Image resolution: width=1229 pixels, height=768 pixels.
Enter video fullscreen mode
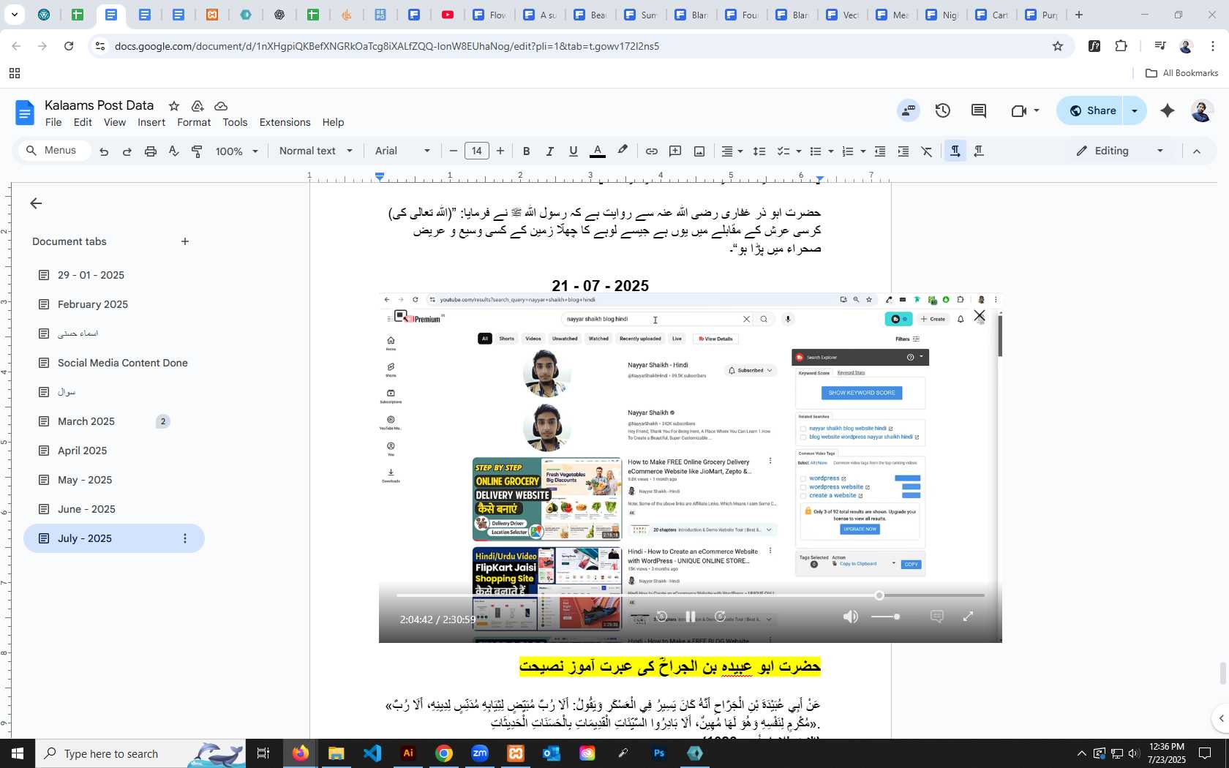pos(967,617)
